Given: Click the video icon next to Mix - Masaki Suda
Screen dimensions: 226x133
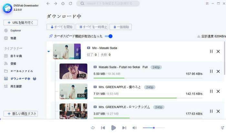Looking at the screenshot, I should (88, 48).
